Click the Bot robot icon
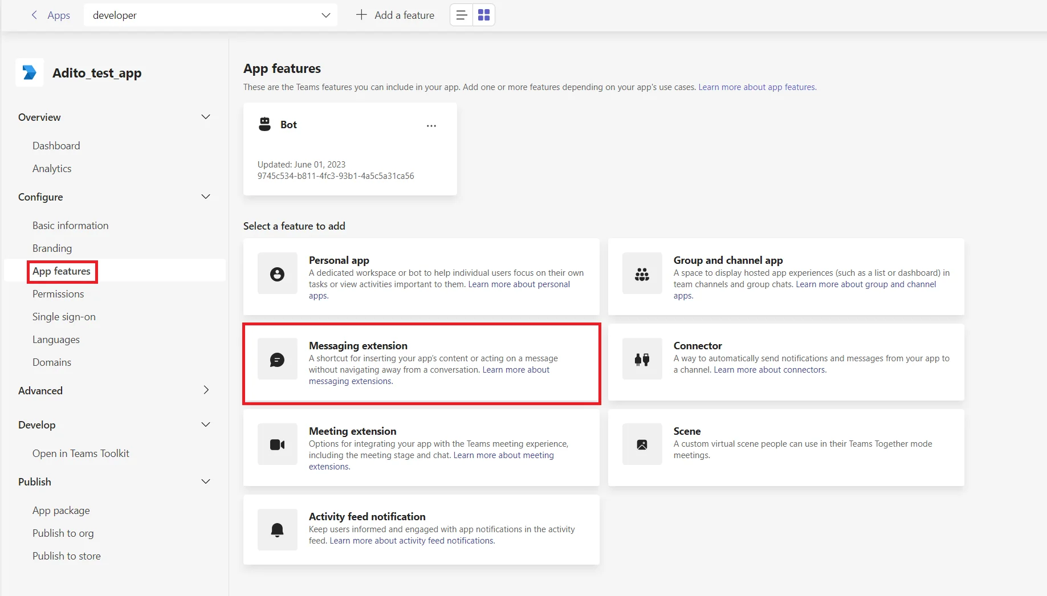The height and width of the screenshot is (596, 1047). pos(264,124)
